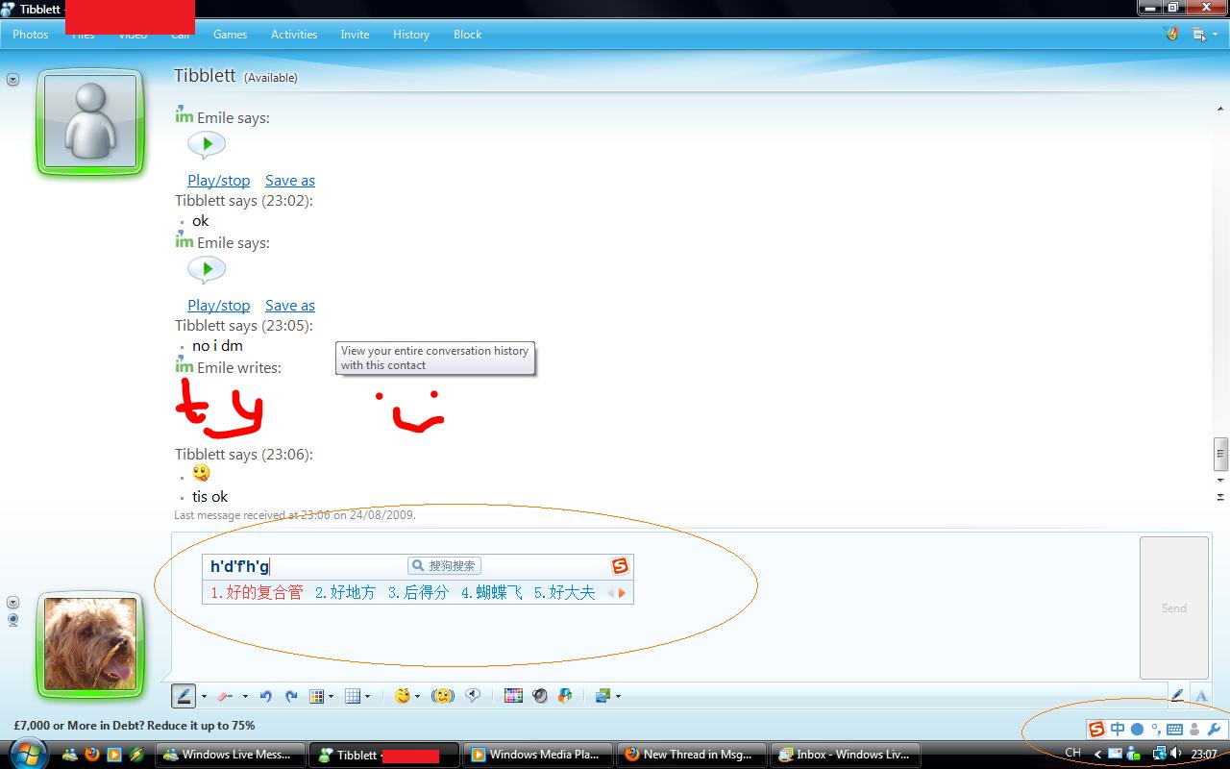Image resolution: width=1230 pixels, height=769 pixels.
Task: Expand the pen style dropdown arrow
Action: (x=204, y=697)
